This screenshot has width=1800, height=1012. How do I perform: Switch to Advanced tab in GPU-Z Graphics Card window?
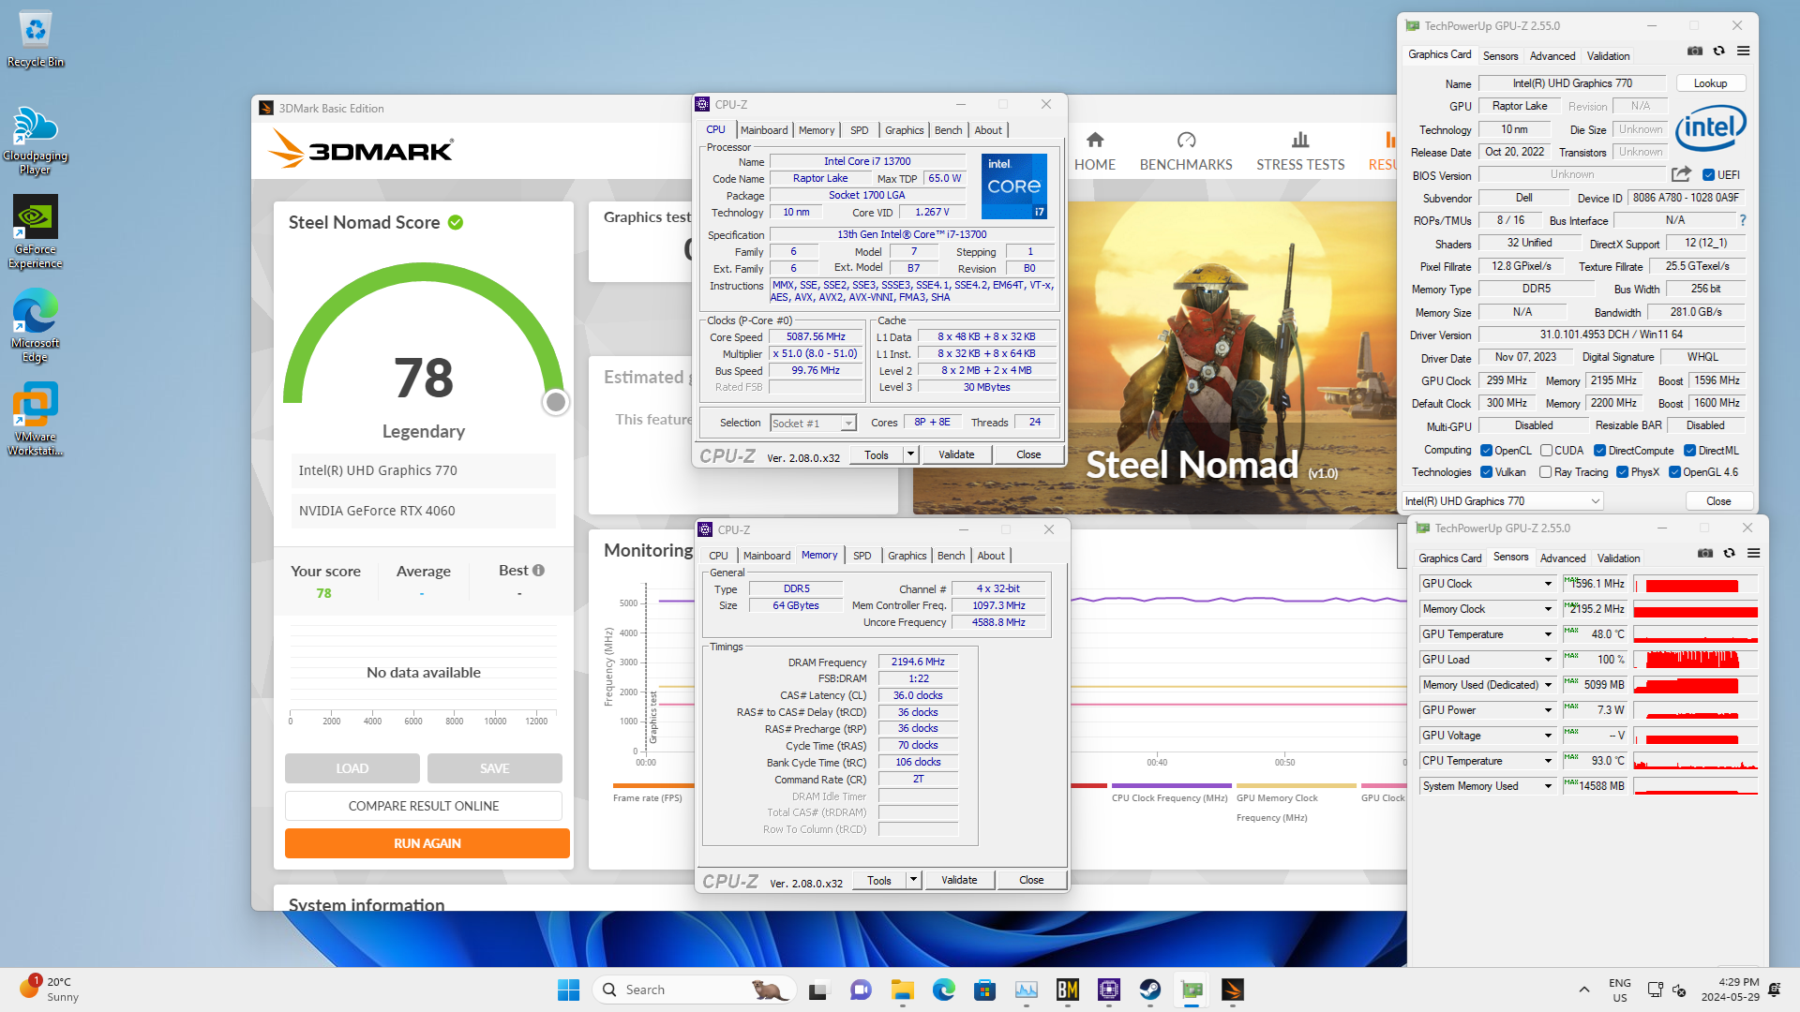(x=1552, y=56)
